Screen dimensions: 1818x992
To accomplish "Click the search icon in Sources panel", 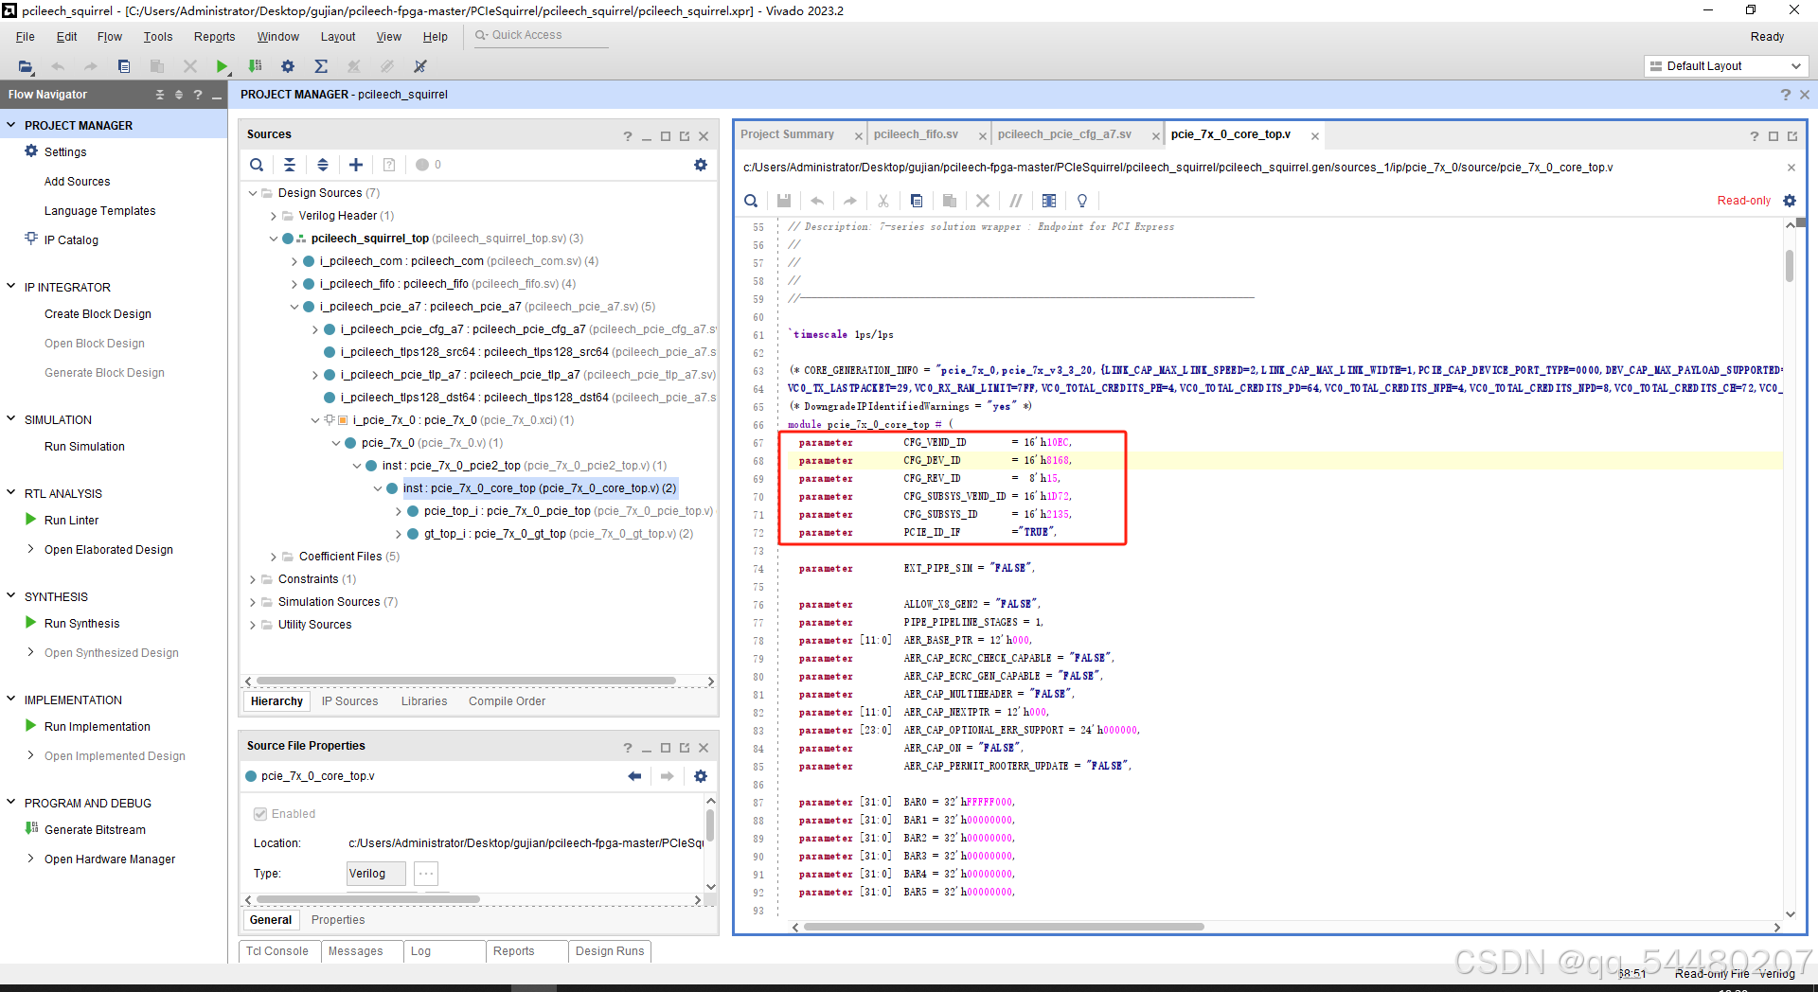I will tap(257, 165).
